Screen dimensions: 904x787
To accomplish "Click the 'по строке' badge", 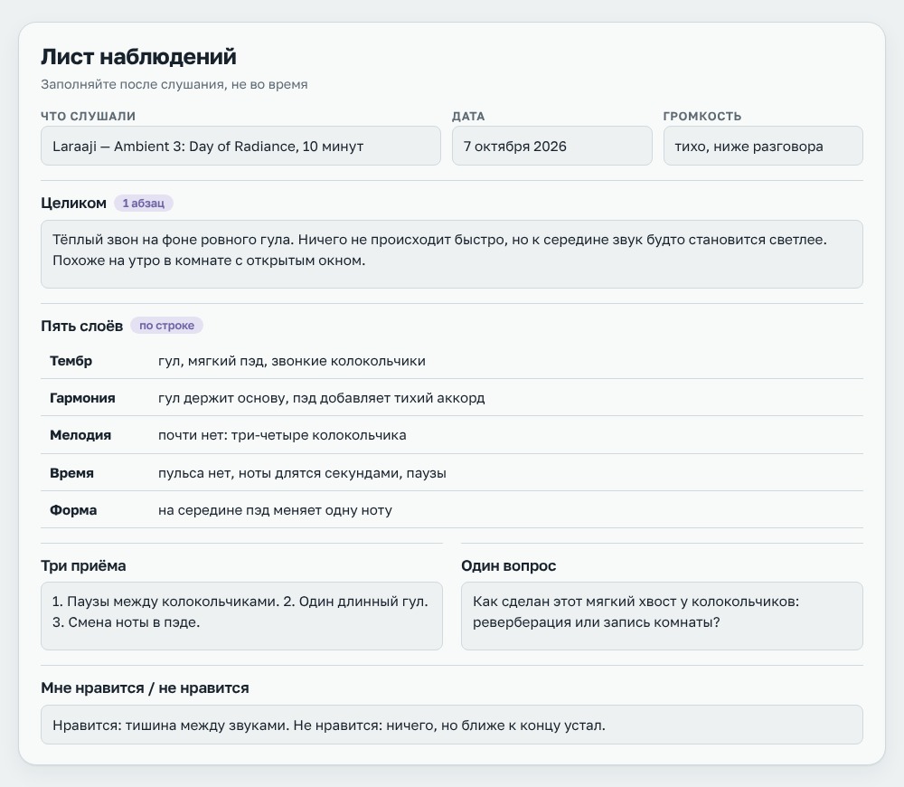I will [x=166, y=326].
